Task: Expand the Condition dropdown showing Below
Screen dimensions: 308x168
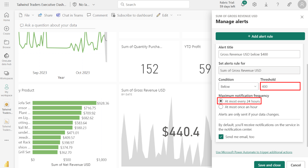Action: coord(238,87)
